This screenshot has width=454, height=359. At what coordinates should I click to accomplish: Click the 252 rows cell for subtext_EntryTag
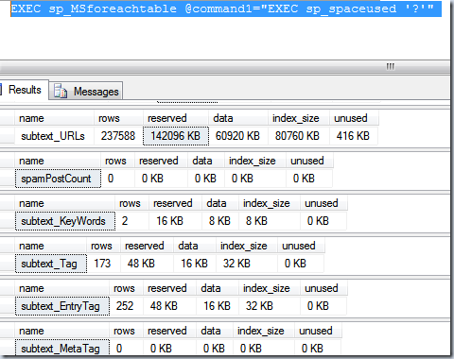click(126, 306)
